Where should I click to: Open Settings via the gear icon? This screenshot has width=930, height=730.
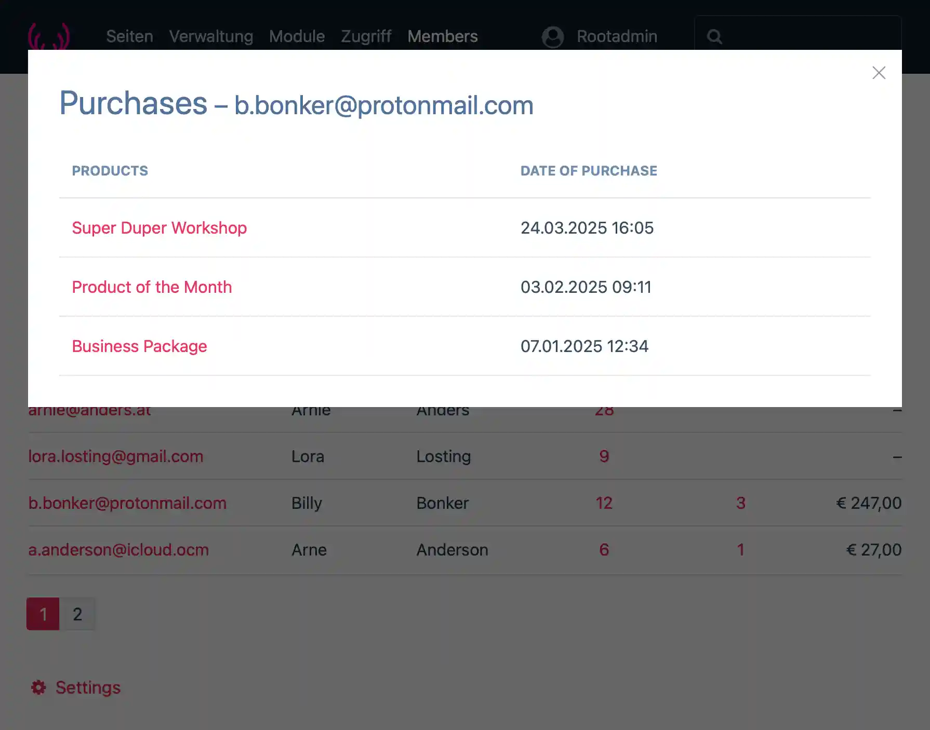pyautogui.click(x=37, y=687)
